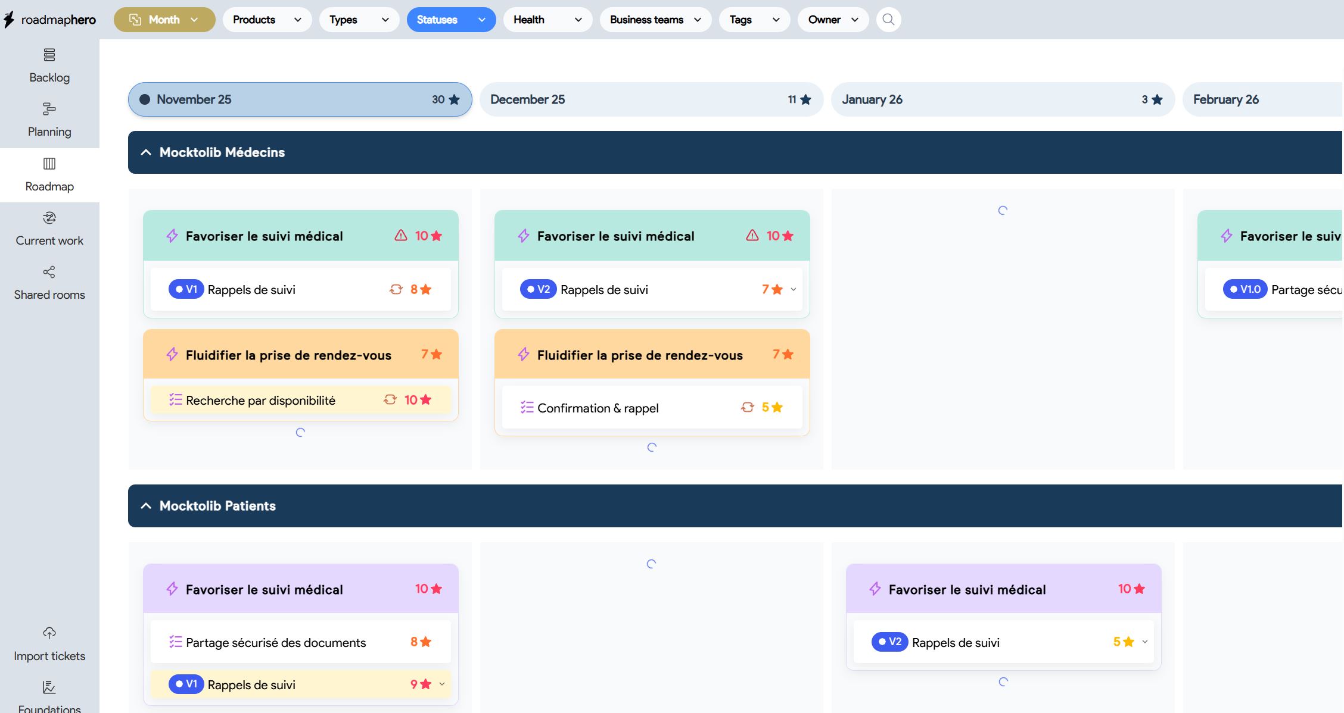Open Partage sécurisé des documents item
This screenshot has height=713, width=1344.
point(275,643)
